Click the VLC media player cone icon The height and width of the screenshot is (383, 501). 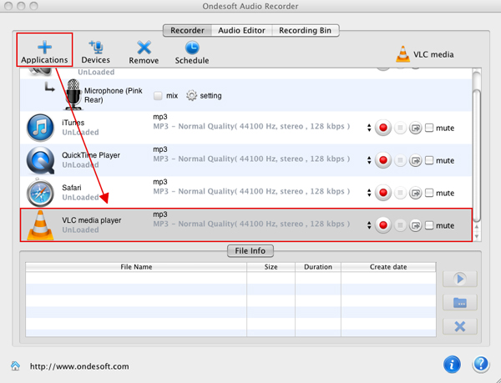click(40, 225)
